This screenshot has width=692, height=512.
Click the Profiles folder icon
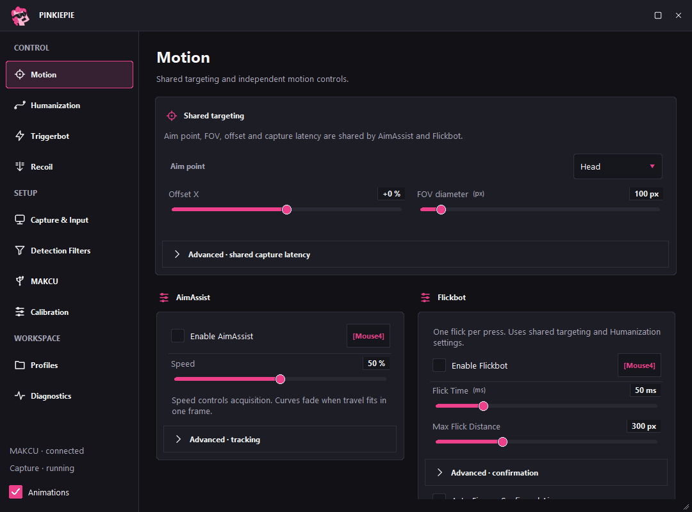click(20, 365)
